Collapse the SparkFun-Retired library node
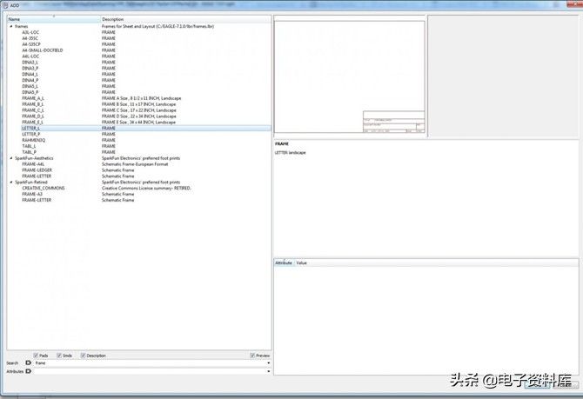The width and height of the screenshot is (583, 399). 11,183
